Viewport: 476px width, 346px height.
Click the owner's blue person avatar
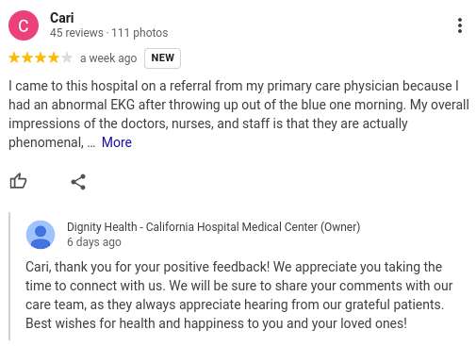click(x=41, y=235)
